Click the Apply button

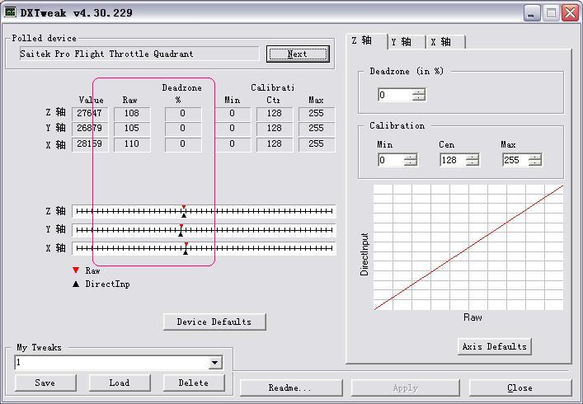406,388
